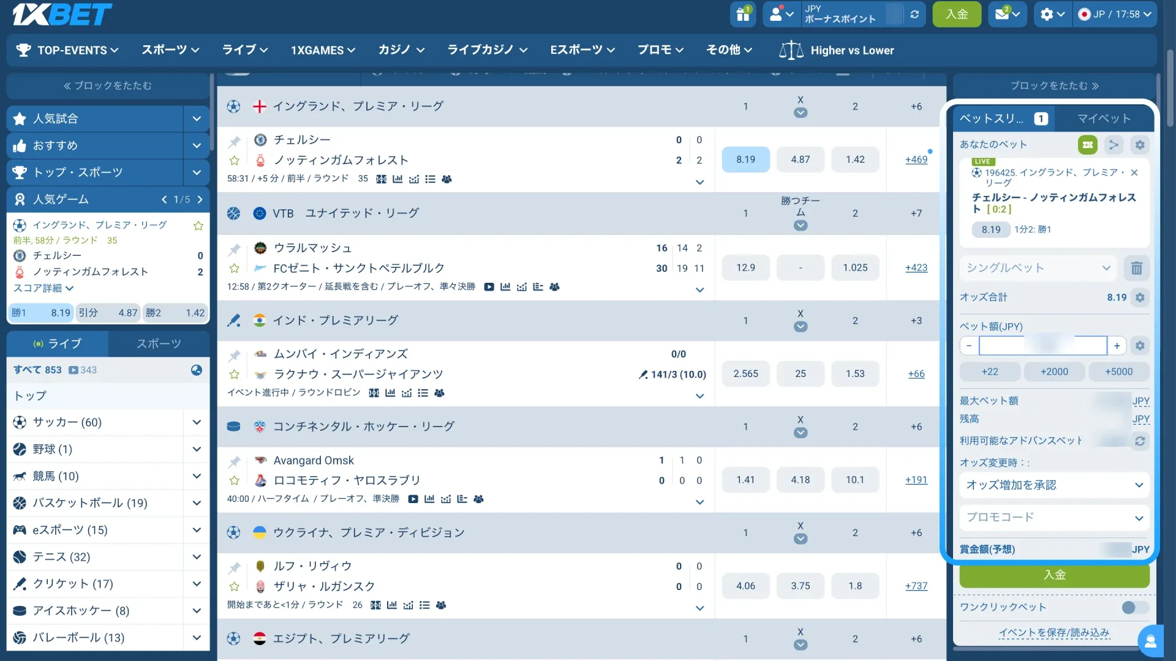
Task: Delete all bets with the trash icon
Action: (1136, 267)
